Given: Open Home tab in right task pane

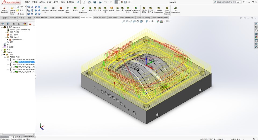Looking at the screenshot, I should coord(256,24).
